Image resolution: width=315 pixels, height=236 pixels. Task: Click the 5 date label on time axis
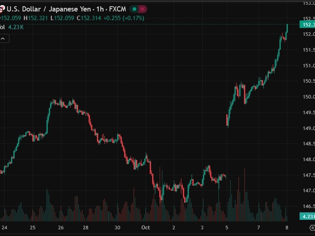click(x=227, y=228)
